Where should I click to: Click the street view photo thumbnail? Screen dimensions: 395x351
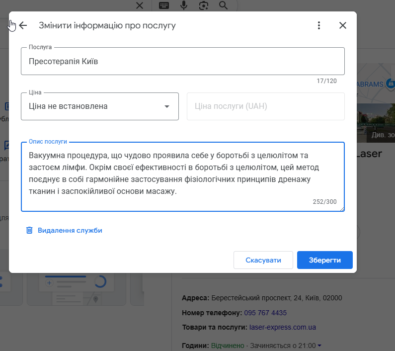376,123
